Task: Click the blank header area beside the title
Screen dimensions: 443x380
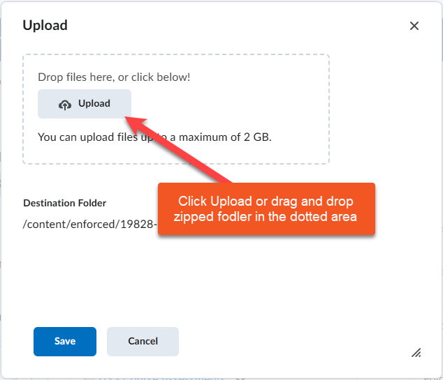Action: point(231,26)
